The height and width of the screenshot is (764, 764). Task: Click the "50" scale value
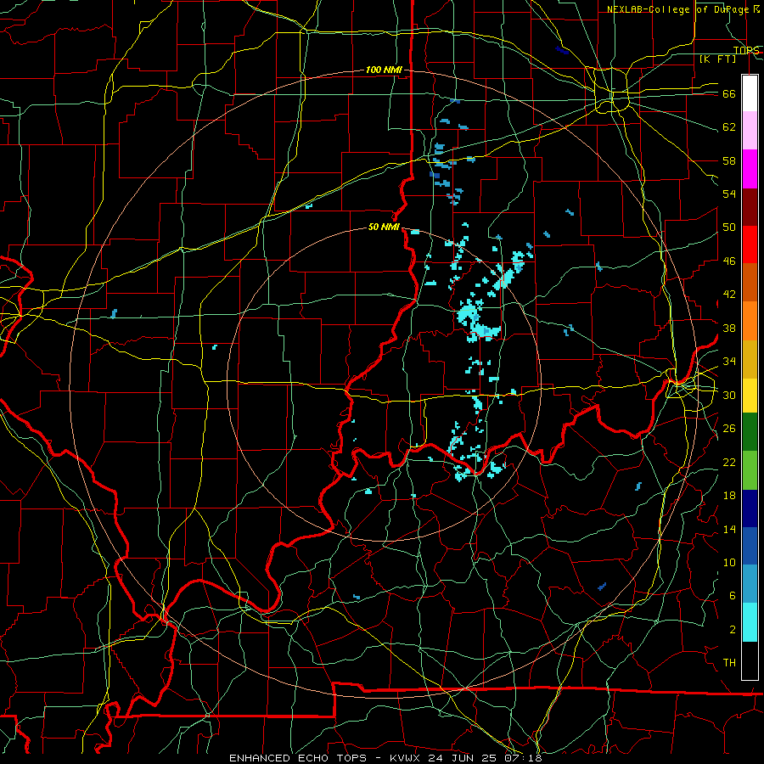[x=729, y=228]
